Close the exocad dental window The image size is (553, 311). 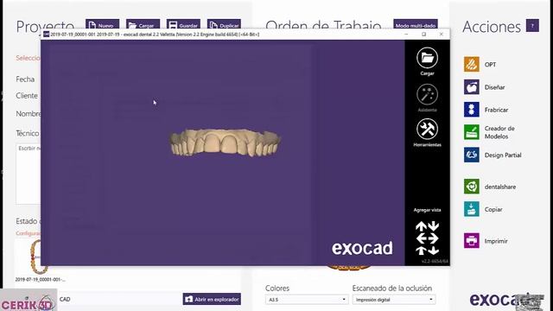click(442, 35)
